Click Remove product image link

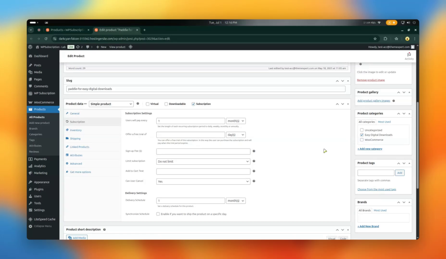[371, 80]
